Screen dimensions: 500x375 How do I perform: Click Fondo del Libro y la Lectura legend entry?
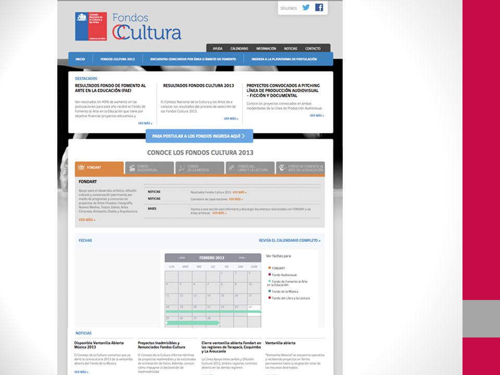click(289, 298)
